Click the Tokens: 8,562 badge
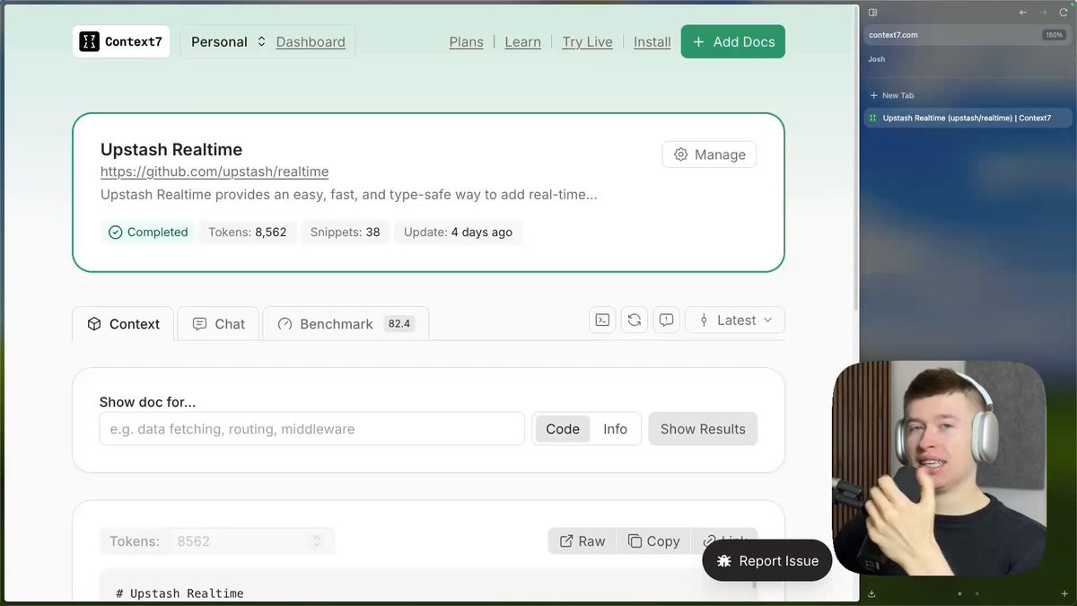The width and height of the screenshot is (1077, 606). point(248,232)
